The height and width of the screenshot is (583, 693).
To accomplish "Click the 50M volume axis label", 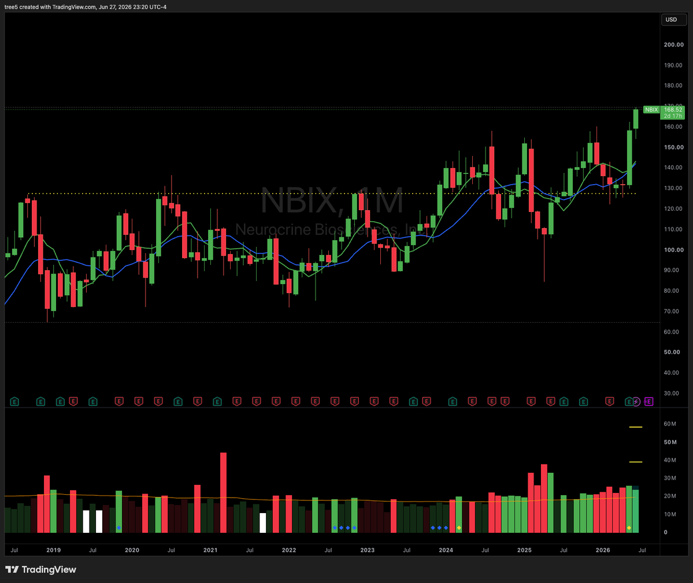I will coord(670,442).
